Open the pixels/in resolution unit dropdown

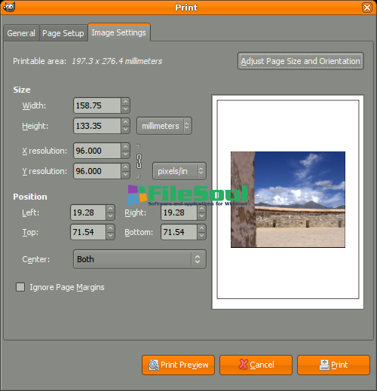pyautogui.click(x=179, y=171)
